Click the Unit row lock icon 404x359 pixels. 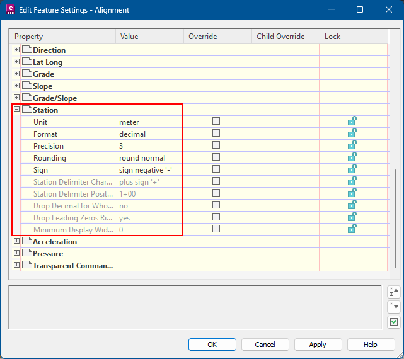[352, 121]
